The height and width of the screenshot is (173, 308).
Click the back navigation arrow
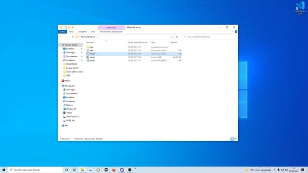point(61,37)
